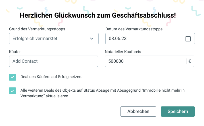
Task: Open the calendar date picker icon
Action: coord(188,39)
